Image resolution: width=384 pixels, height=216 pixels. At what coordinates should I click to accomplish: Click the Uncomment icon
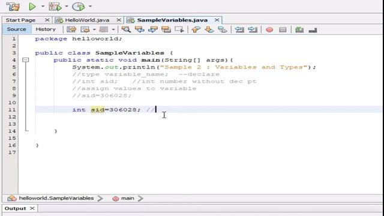tap(313, 30)
